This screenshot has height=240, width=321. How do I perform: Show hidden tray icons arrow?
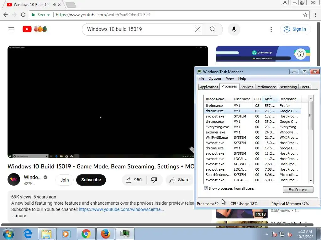(x=266, y=234)
